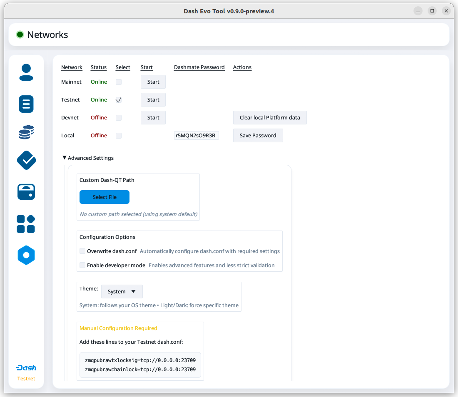Collapse the Advanced Settings section
Screen dimensions: 458x397
[x=65, y=158]
